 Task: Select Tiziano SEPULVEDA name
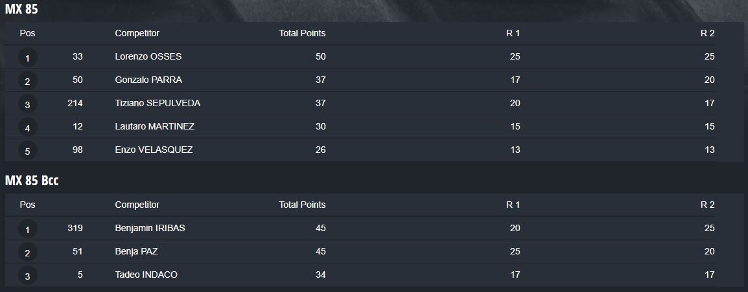158,103
